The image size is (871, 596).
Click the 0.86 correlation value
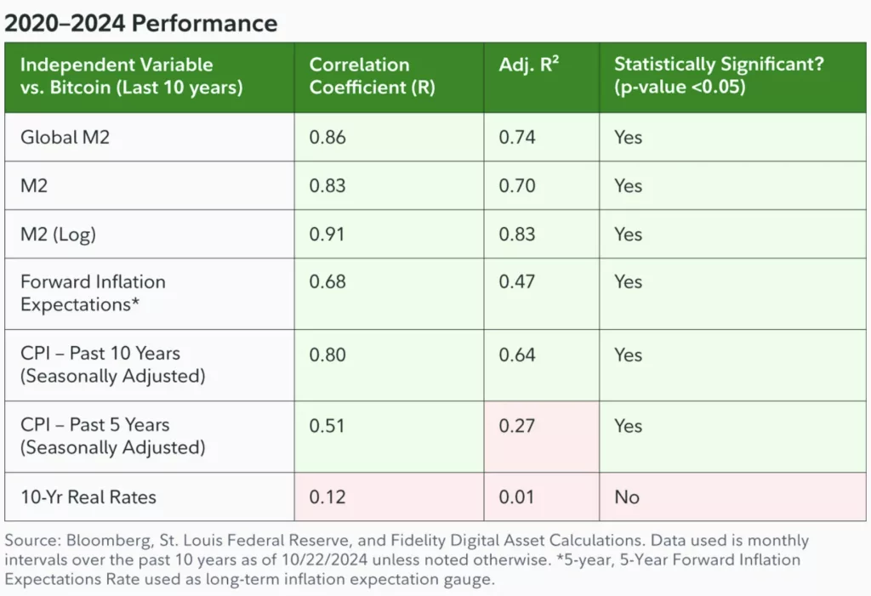(327, 137)
